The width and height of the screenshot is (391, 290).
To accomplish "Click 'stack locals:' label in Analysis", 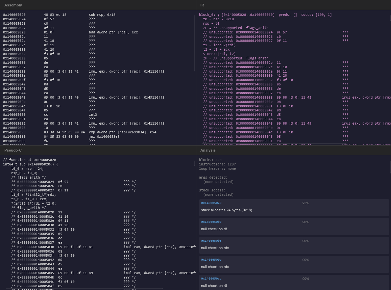I will (212, 190).
